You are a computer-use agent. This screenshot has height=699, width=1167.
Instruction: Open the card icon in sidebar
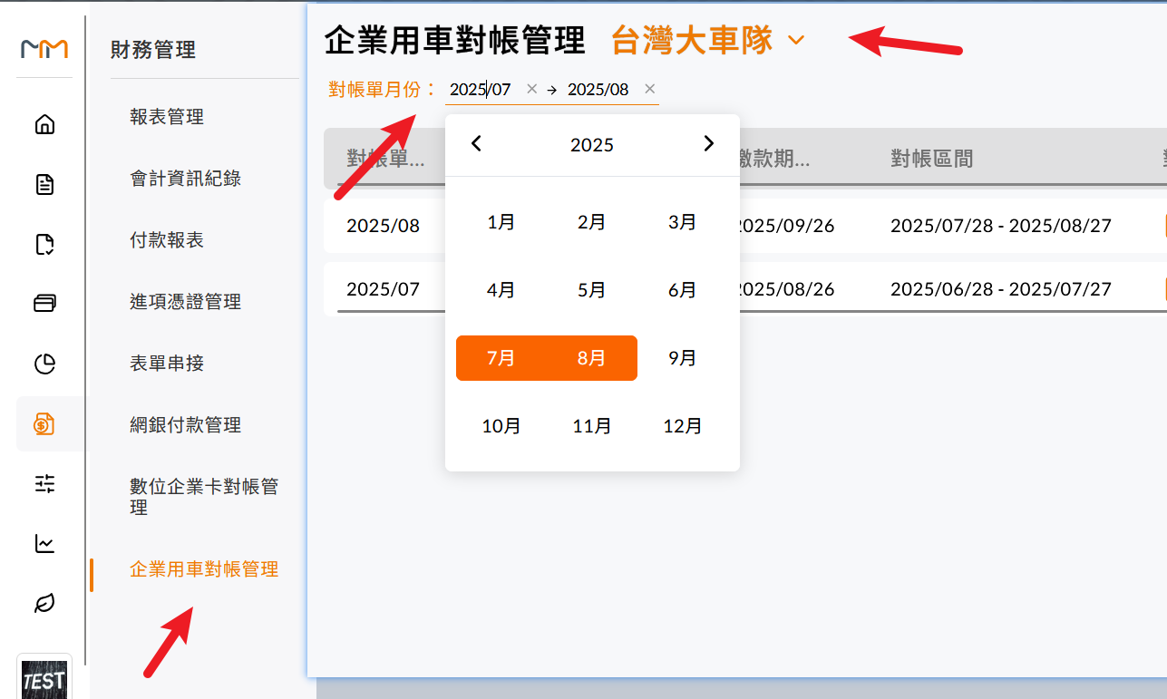(44, 304)
